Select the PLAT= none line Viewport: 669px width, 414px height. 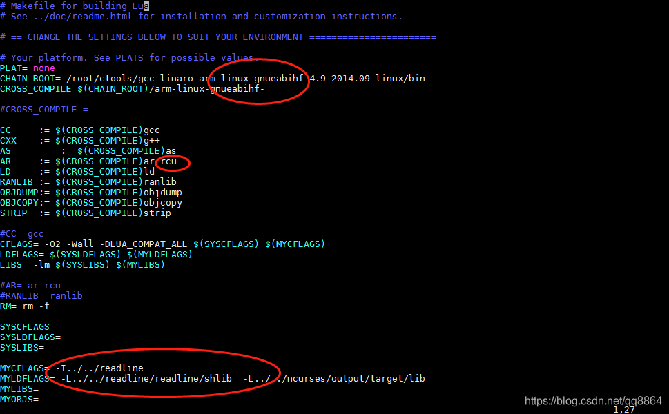28,68
